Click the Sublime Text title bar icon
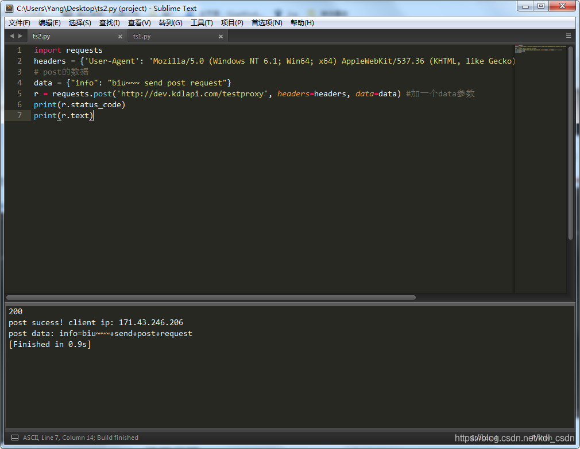580x449 pixels. pos(9,8)
